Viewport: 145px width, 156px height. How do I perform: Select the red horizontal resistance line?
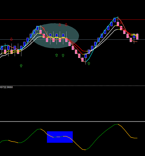[x=72, y=20]
